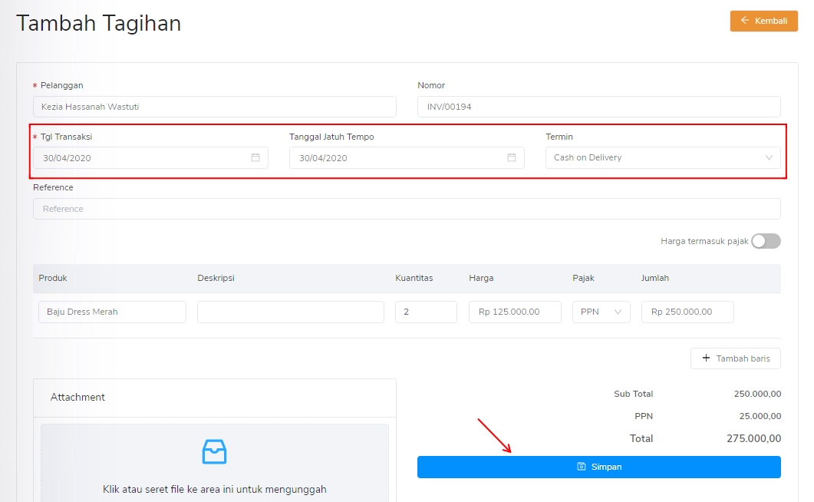Adjust the Kuantitas value field showing 2
Viewport: 814px width, 502px height.
tap(426, 312)
